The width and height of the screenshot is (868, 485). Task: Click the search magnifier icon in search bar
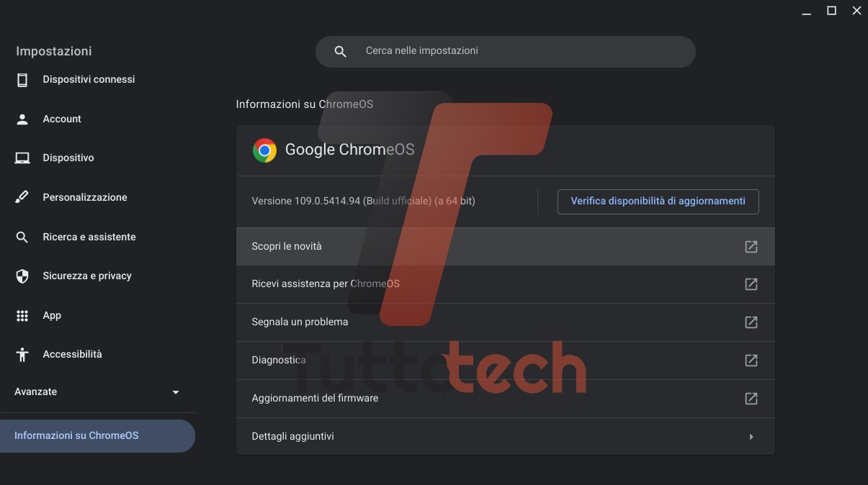coord(341,52)
